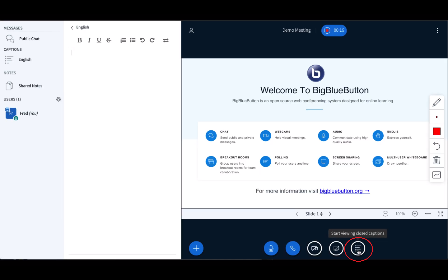Screen dimensions: 448x280
Task: Open Shared Notes
Action: [x=30, y=86]
